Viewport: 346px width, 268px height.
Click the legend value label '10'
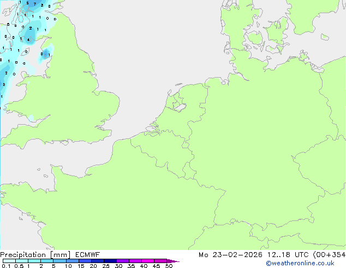coord(68,266)
